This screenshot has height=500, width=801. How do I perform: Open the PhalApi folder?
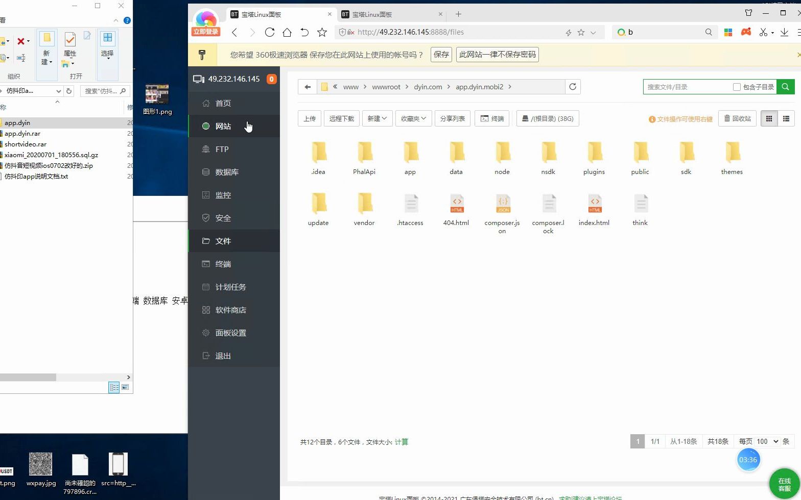point(364,158)
